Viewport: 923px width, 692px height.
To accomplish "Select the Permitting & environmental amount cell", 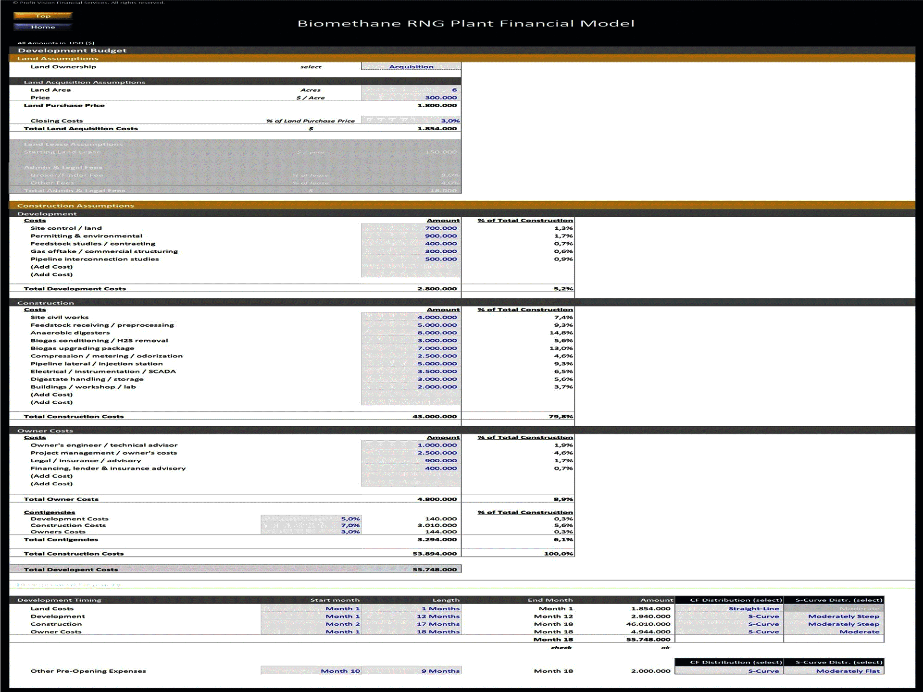I will (411, 236).
